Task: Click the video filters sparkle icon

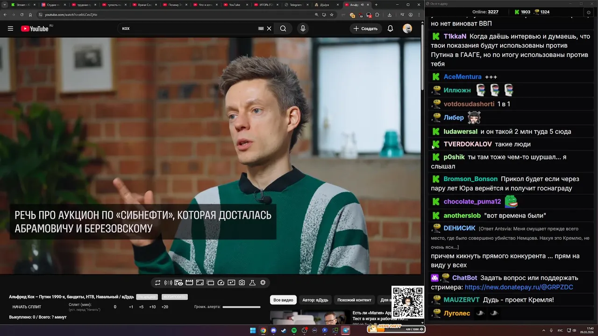Action: [x=231, y=282]
